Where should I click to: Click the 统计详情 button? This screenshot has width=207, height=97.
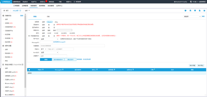(x=192, y=65)
